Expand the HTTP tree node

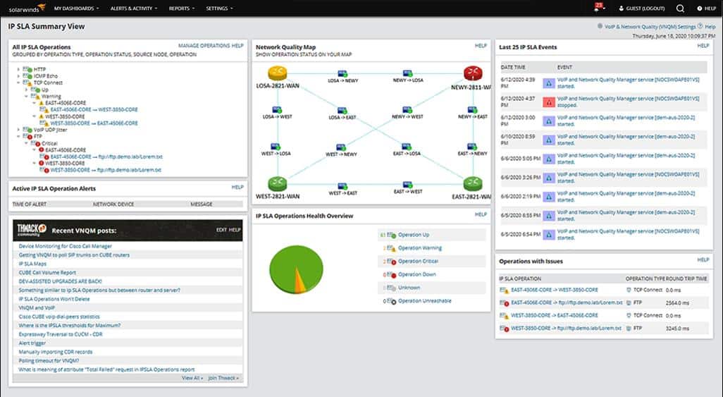(x=18, y=69)
